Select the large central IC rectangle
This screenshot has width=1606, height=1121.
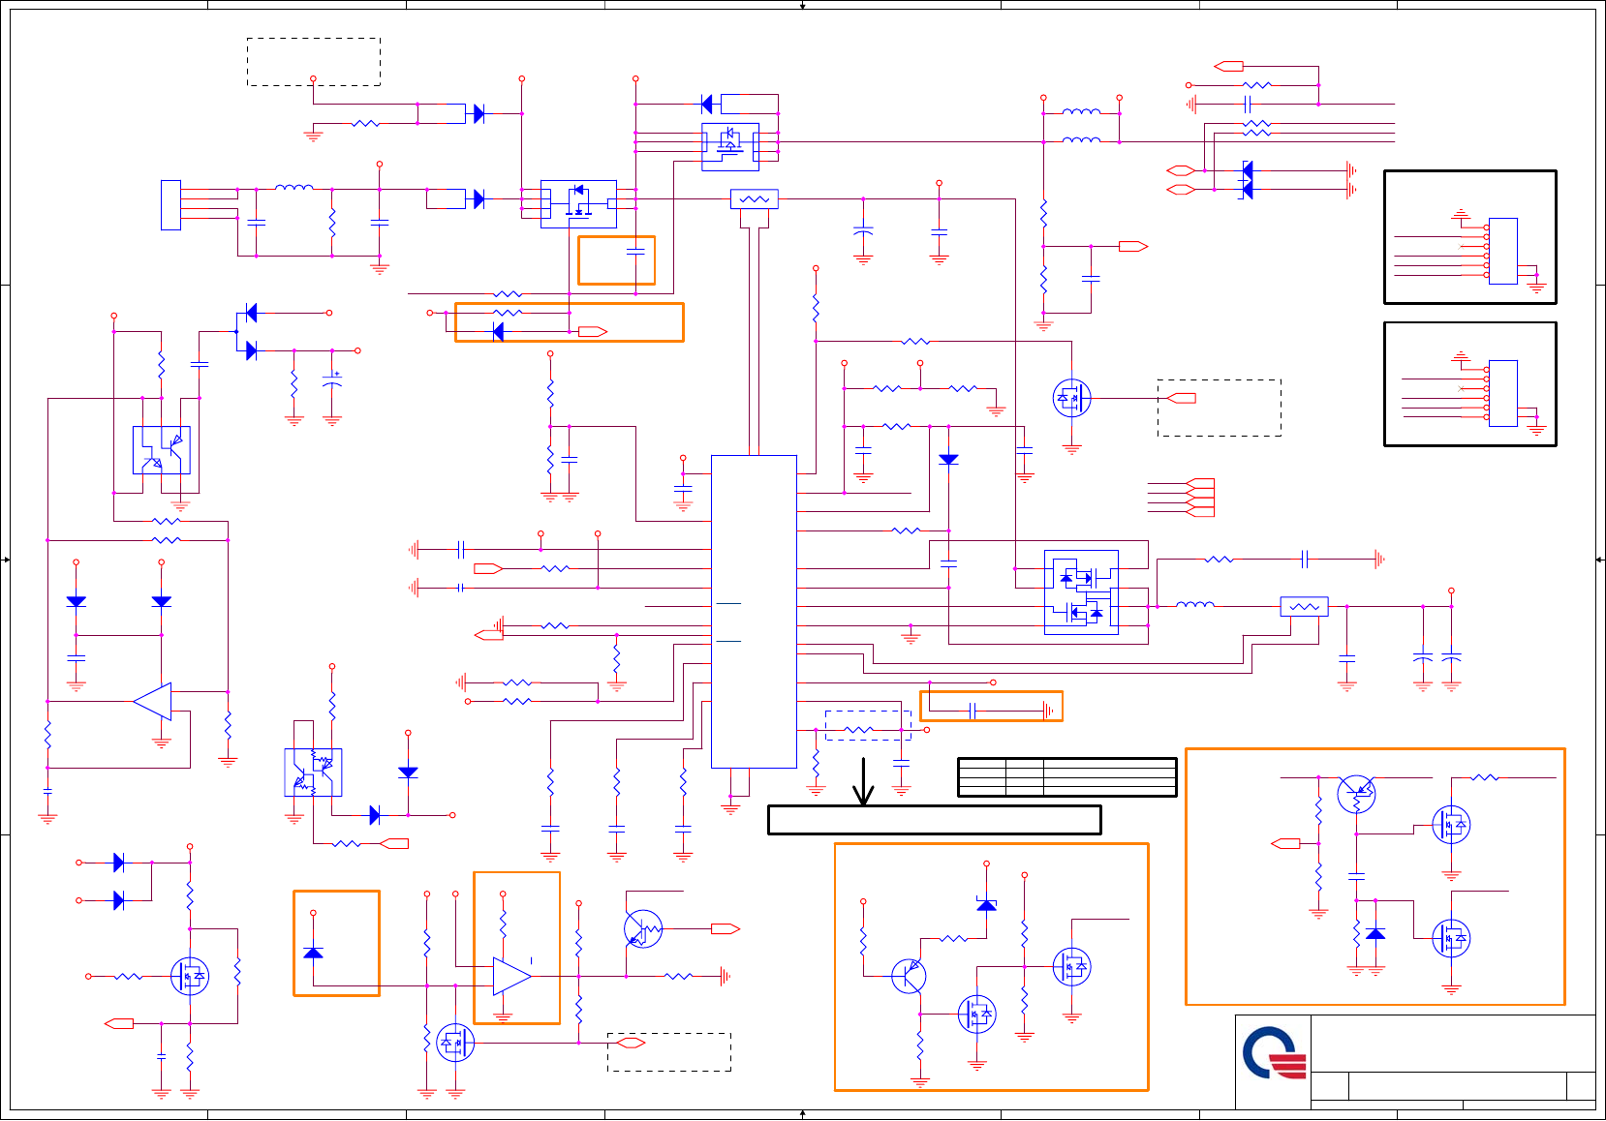point(754,612)
